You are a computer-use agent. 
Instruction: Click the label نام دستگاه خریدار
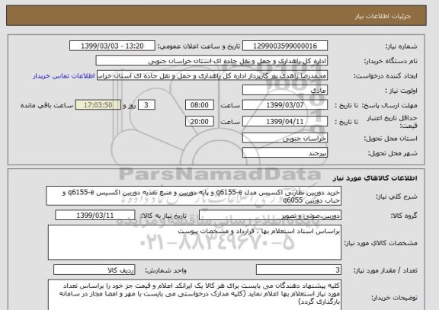390,61
